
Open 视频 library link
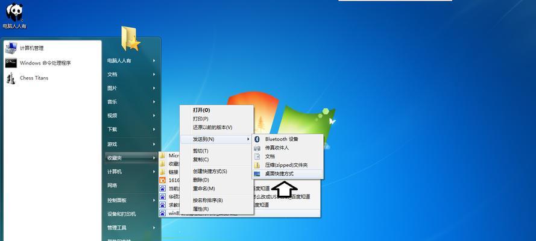(x=112, y=116)
